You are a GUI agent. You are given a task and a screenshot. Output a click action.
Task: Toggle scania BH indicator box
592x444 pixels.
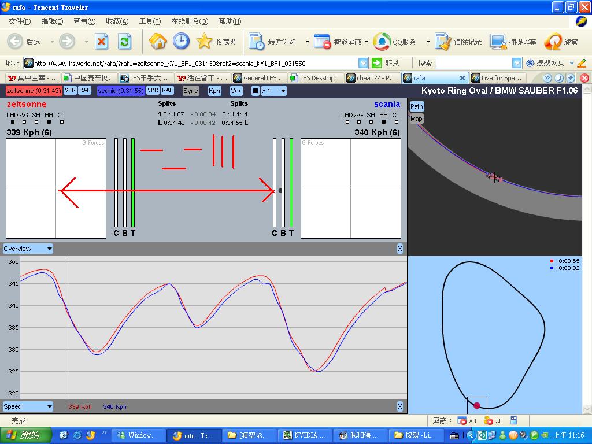(x=384, y=122)
